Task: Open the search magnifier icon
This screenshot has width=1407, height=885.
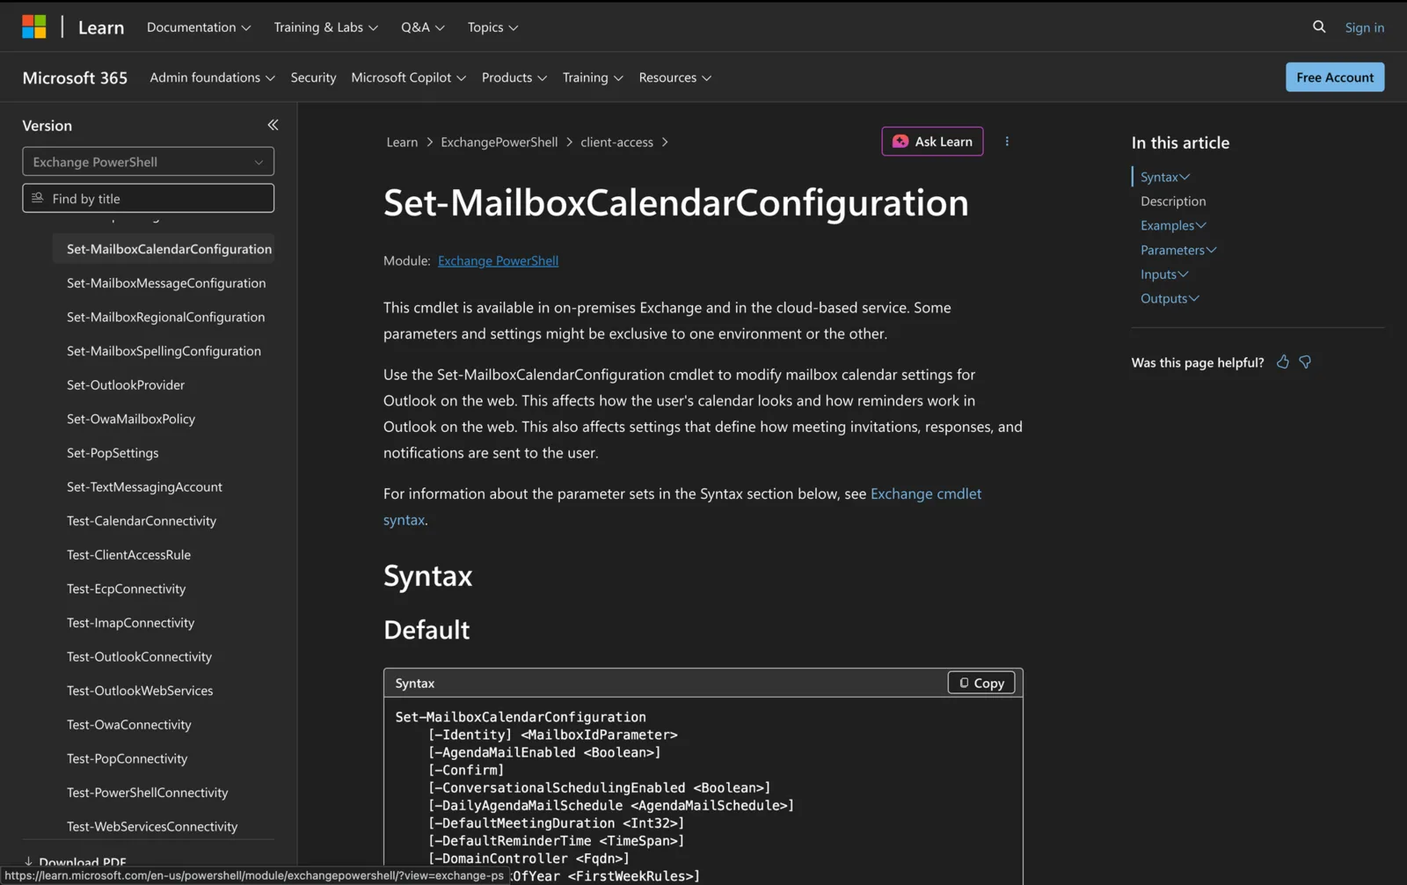Action: coord(1319,27)
